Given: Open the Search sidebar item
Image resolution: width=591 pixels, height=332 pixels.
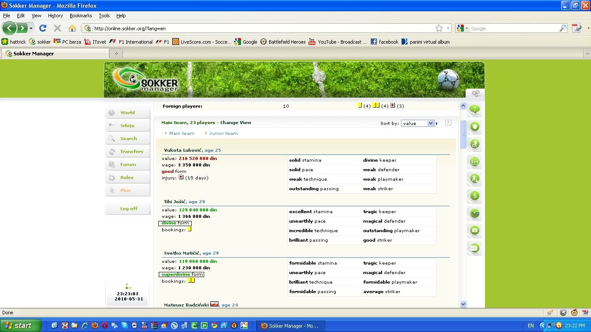Looking at the screenshot, I should click(128, 138).
